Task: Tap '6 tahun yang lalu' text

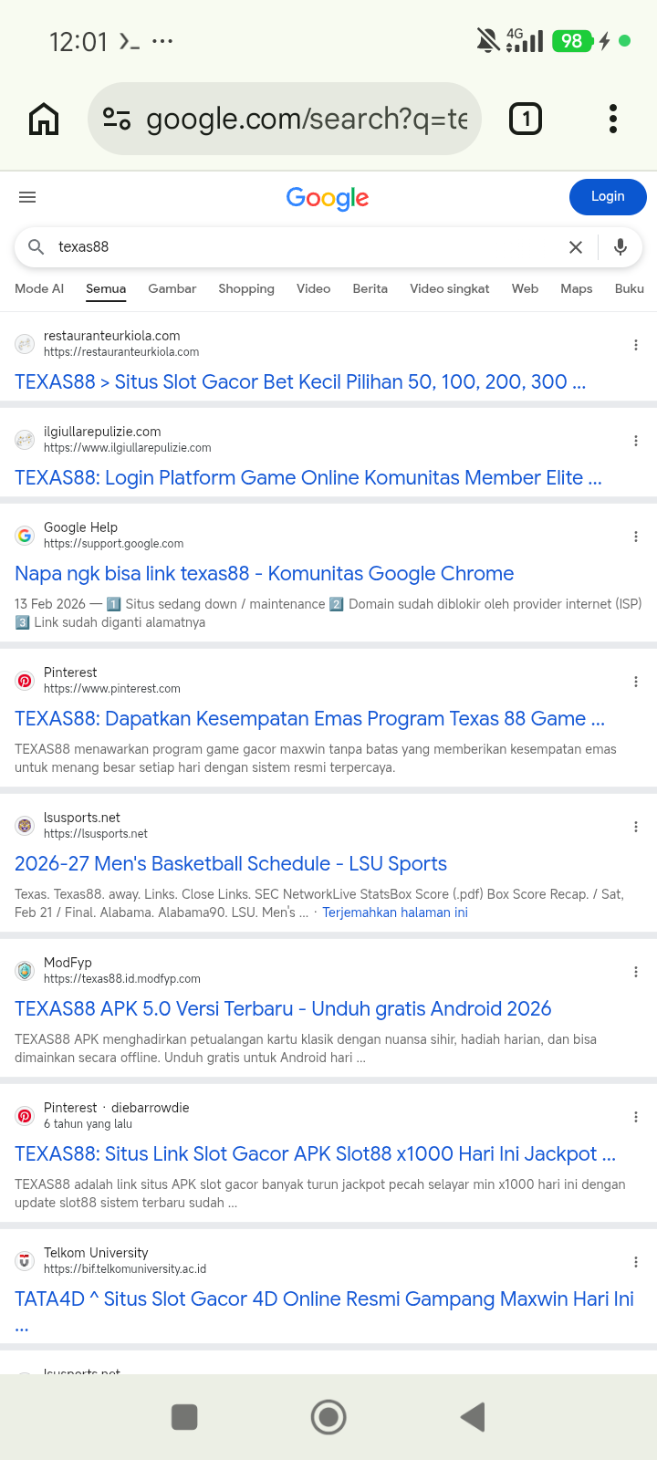Action: 88,1124
